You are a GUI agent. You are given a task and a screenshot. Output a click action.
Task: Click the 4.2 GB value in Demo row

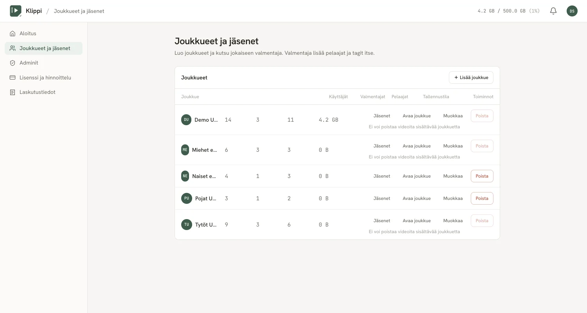tap(329, 120)
